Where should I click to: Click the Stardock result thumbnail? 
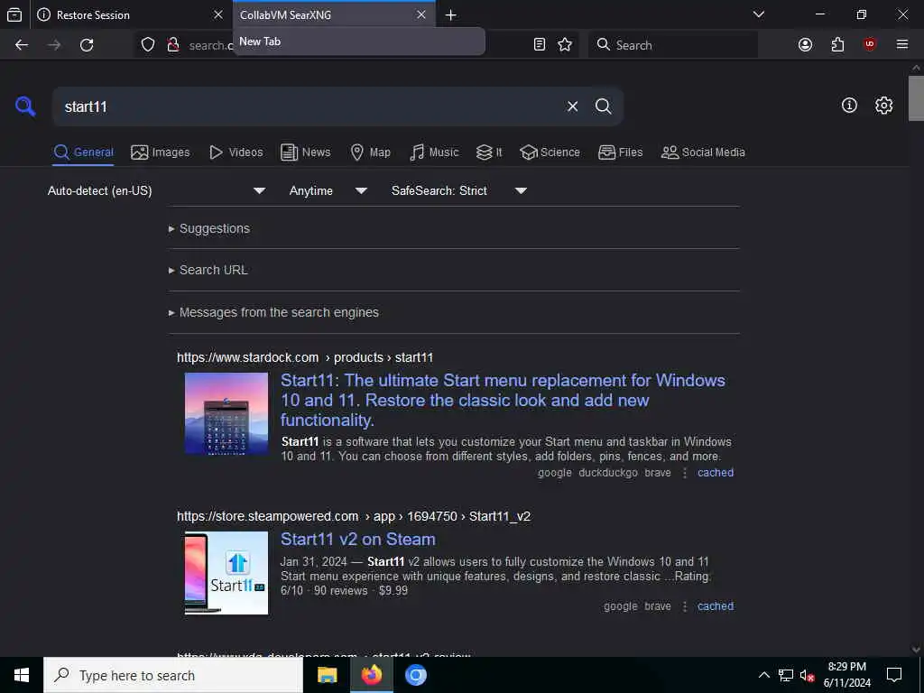[x=226, y=413]
